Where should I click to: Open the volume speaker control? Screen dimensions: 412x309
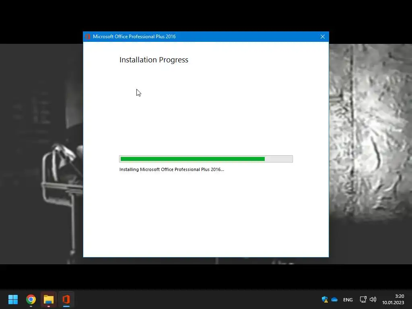coord(373,299)
